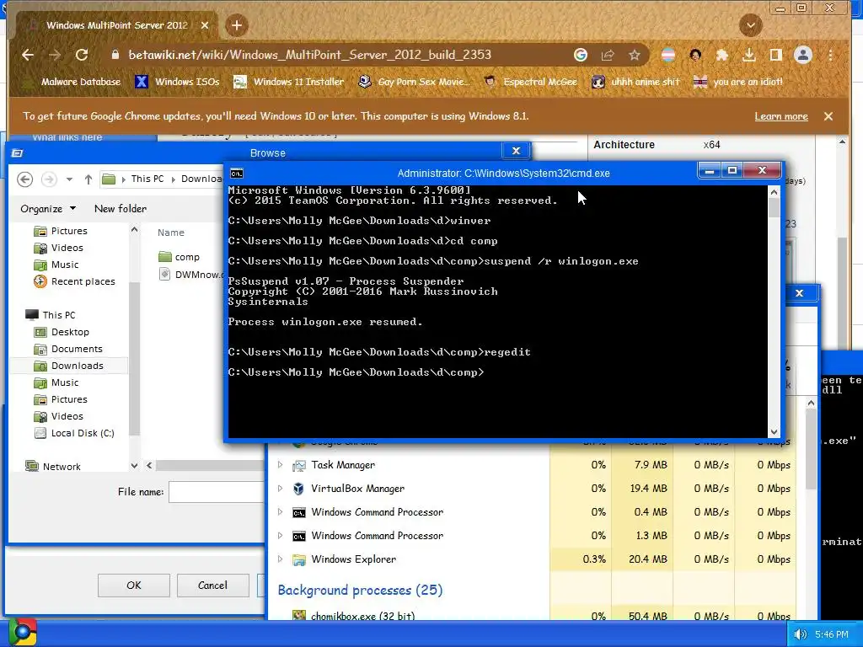Click Cancel button

coord(212,586)
